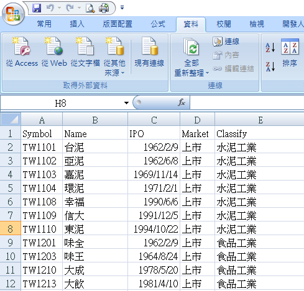Click the 全部重新整理 refresh icon
Image resolution: width=304 pixels, height=291 pixels.
(191, 47)
